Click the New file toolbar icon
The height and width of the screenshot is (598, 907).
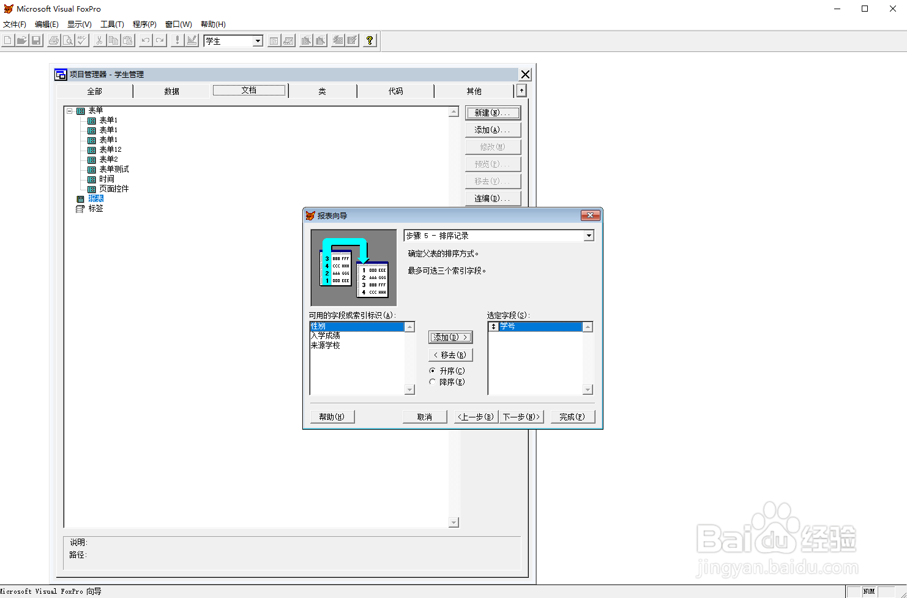pyautogui.click(x=7, y=40)
